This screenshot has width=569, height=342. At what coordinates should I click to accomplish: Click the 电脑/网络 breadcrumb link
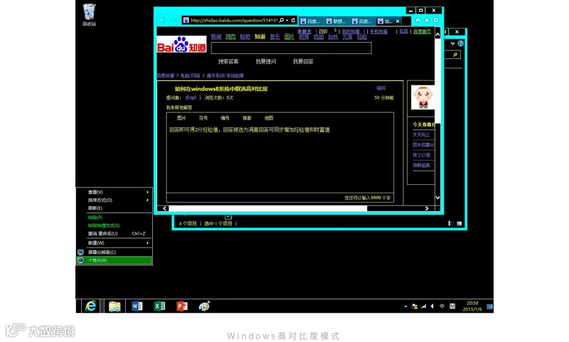pos(190,75)
